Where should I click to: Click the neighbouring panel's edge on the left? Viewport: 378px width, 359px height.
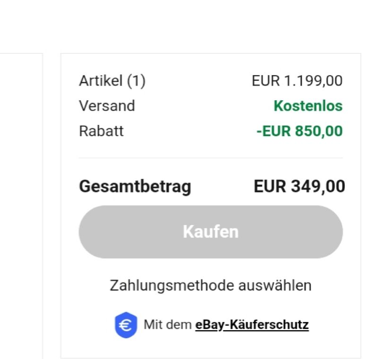pyautogui.click(x=43, y=205)
